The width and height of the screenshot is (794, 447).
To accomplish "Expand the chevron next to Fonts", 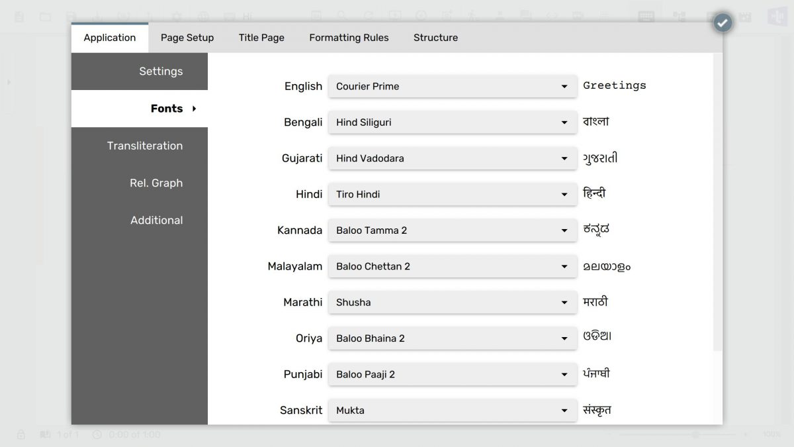I will tap(194, 109).
